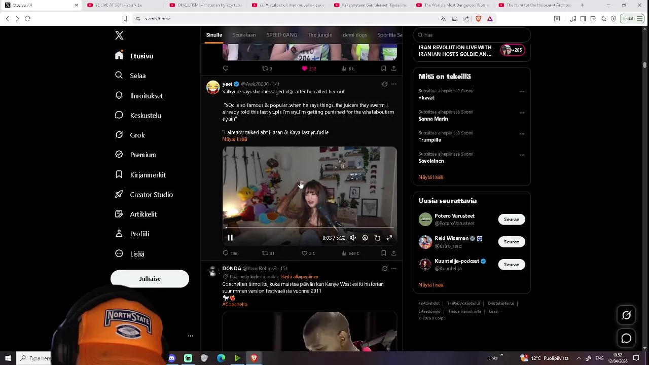Click the Brave Rewards triangle icon

(490, 19)
